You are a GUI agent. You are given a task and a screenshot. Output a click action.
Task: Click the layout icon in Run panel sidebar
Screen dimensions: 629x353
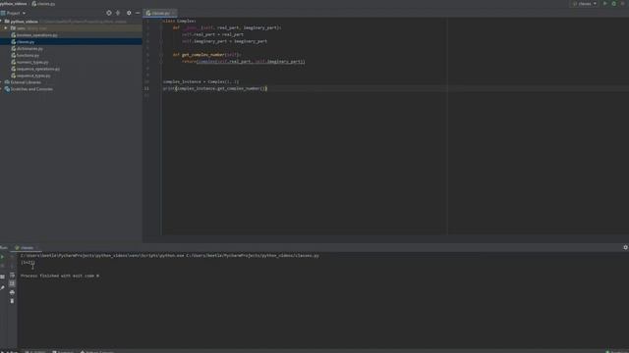click(2, 277)
